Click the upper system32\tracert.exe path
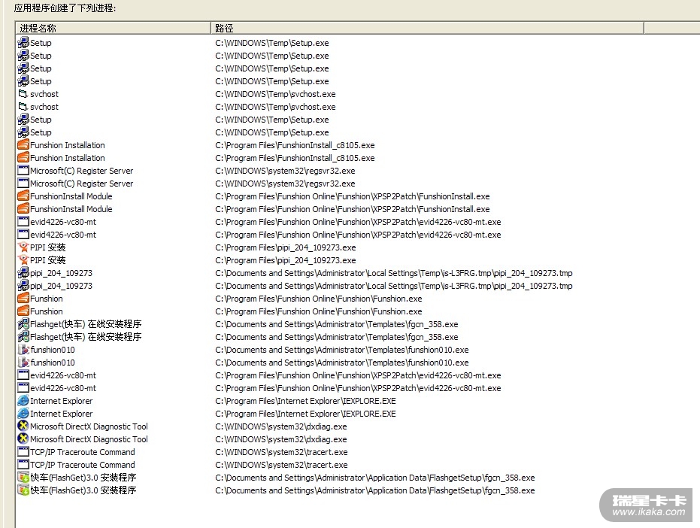The width and height of the screenshot is (700, 528). point(282,452)
